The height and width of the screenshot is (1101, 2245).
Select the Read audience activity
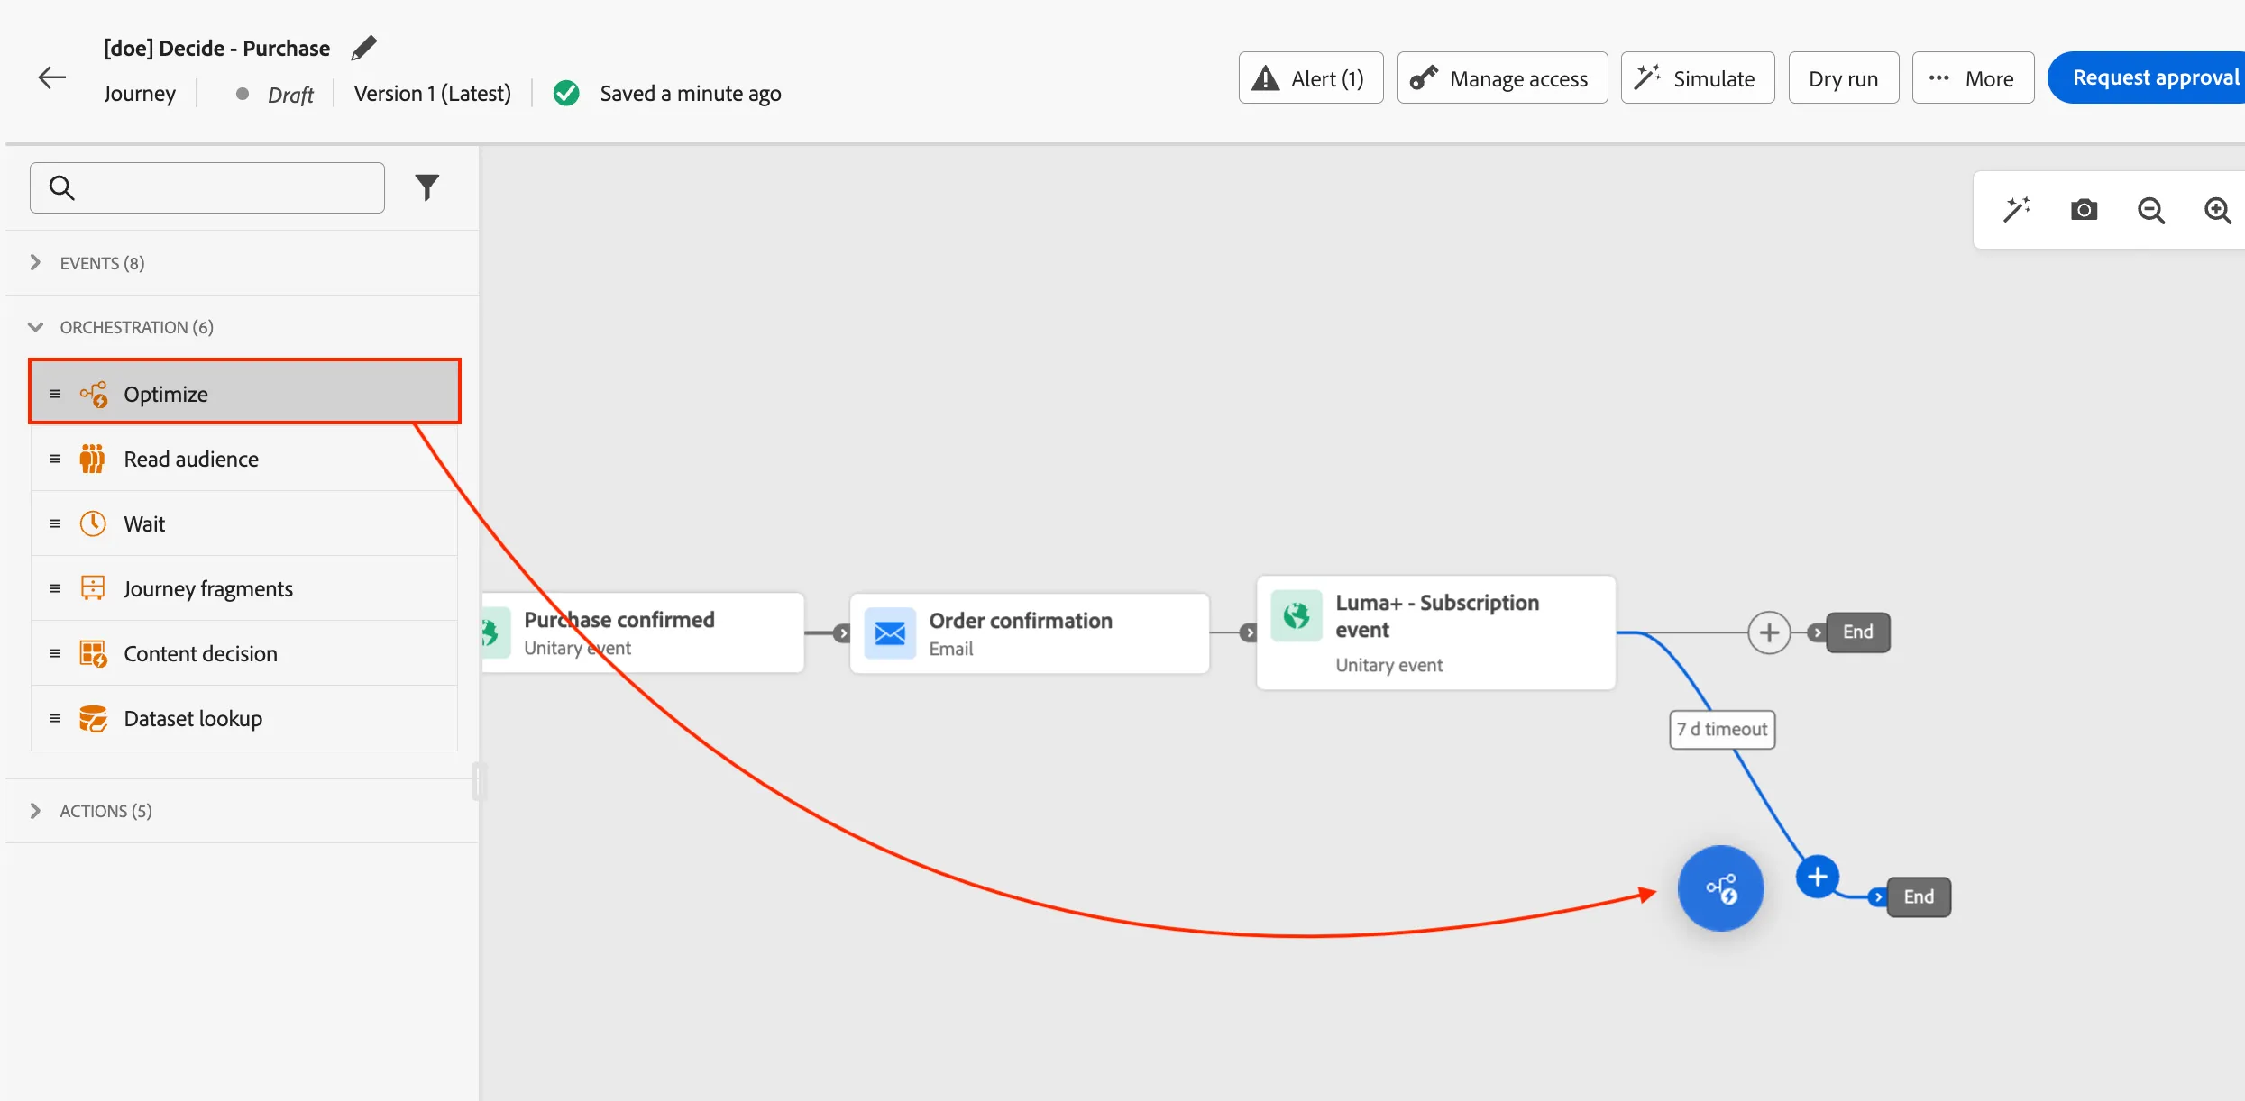point(244,459)
